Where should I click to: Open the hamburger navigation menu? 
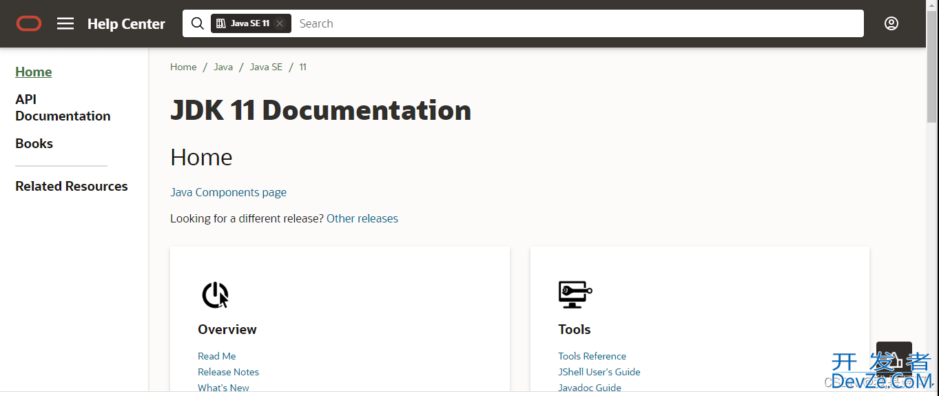(65, 23)
